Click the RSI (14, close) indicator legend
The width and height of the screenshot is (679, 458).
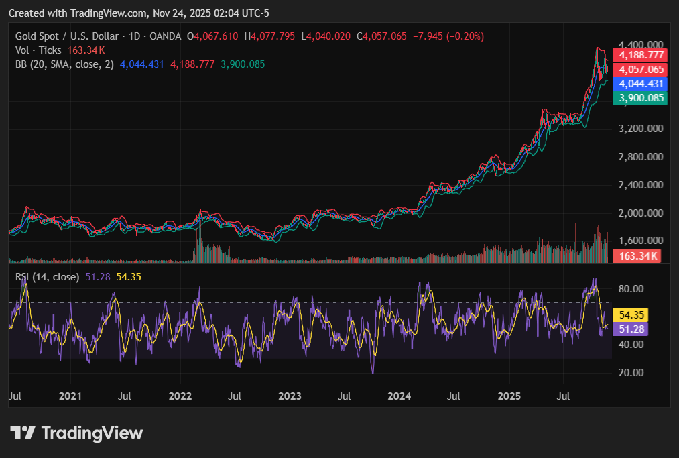coord(47,276)
